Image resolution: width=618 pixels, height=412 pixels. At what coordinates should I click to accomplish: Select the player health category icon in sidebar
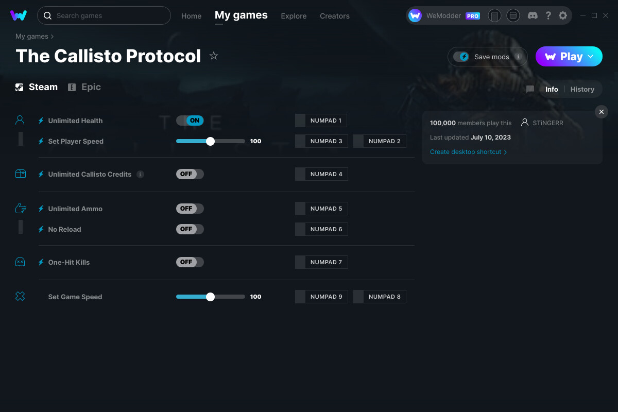tap(20, 119)
